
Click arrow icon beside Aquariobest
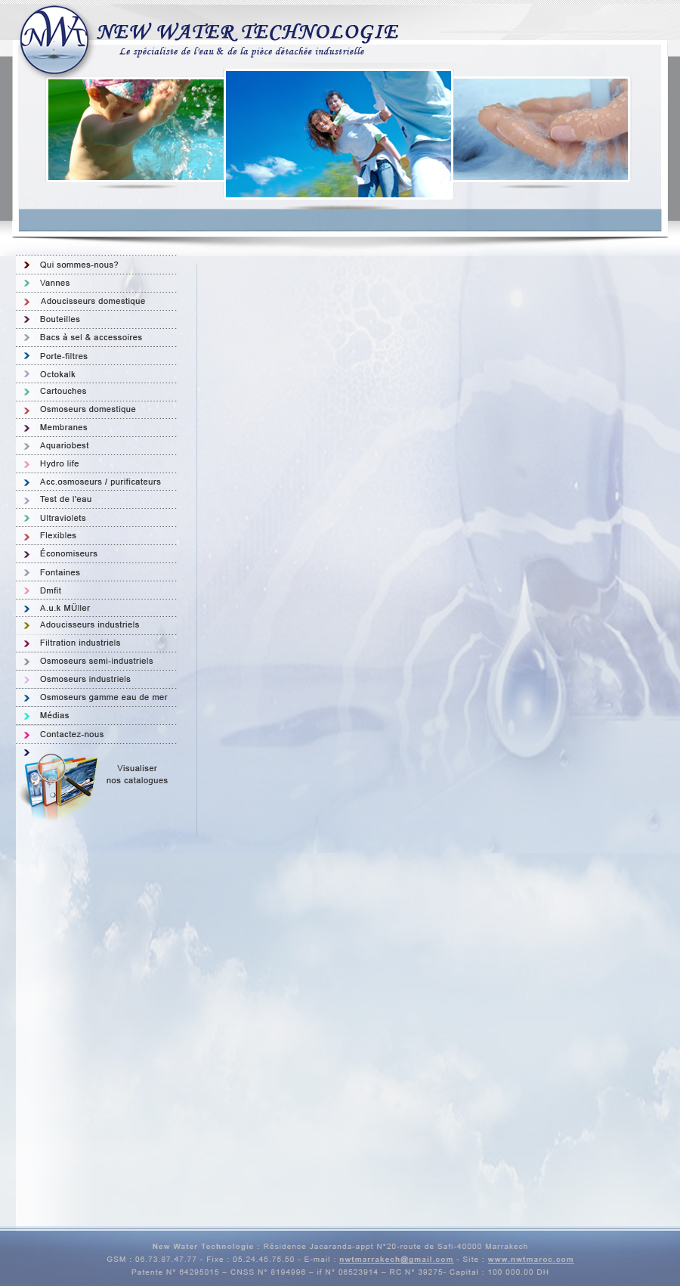pyautogui.click(x=26, y=446)
